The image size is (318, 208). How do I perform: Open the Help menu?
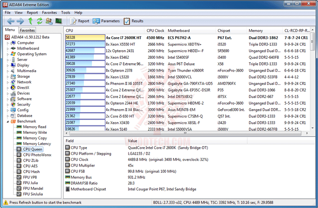tap(78, 12)
